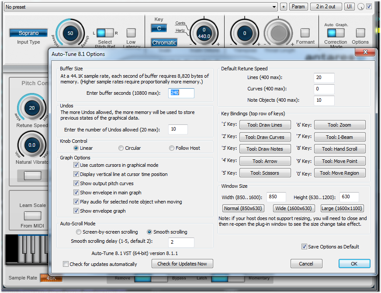This screenshot has height=293, width=381.
Task: Enable Check for updates automatically
Action: click(x=66, y=264)
